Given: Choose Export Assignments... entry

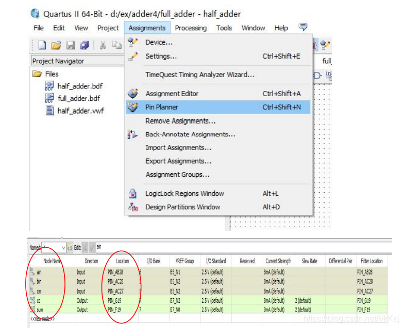Looking at the screenshot, I should [x=218, y=161].
